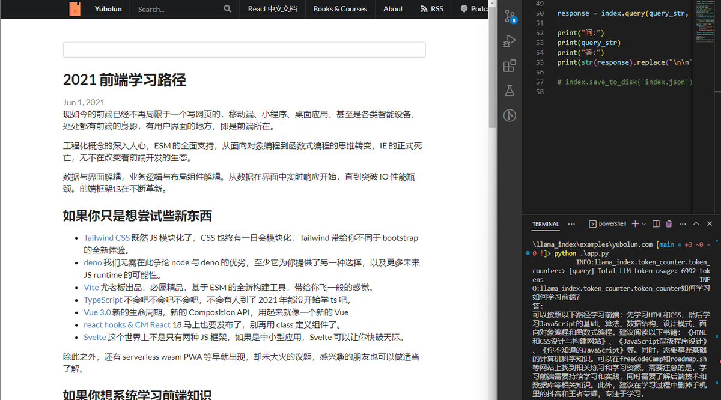Open the Svelte link

[94, 337]
